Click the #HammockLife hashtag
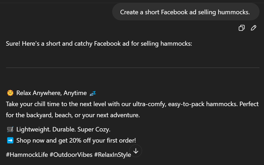The width and height of the screenshot is (264, 165). click(27, 155)
